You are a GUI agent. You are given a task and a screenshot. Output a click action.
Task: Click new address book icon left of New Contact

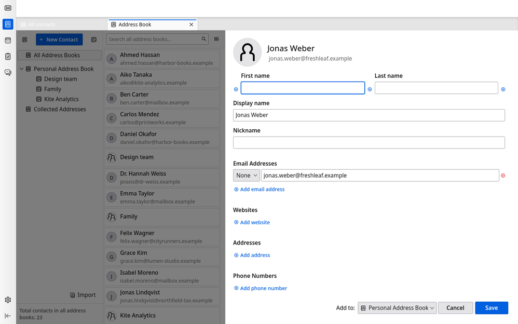pyautogui.click(x=25, y=39)
